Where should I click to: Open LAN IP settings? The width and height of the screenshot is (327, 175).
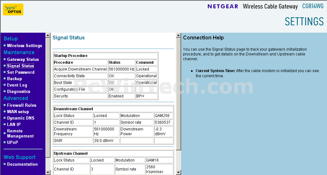[14, 124]
